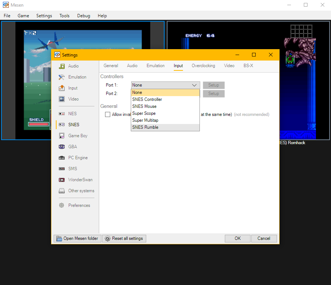The width and height of the screenshot is (331, 285).
Task: Click the Reset all settings button
Action: (124, 238)
